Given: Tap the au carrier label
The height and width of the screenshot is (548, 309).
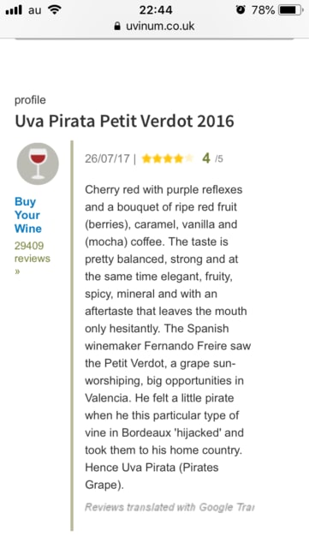Looking at the screenshot, I should pos(34,10).
